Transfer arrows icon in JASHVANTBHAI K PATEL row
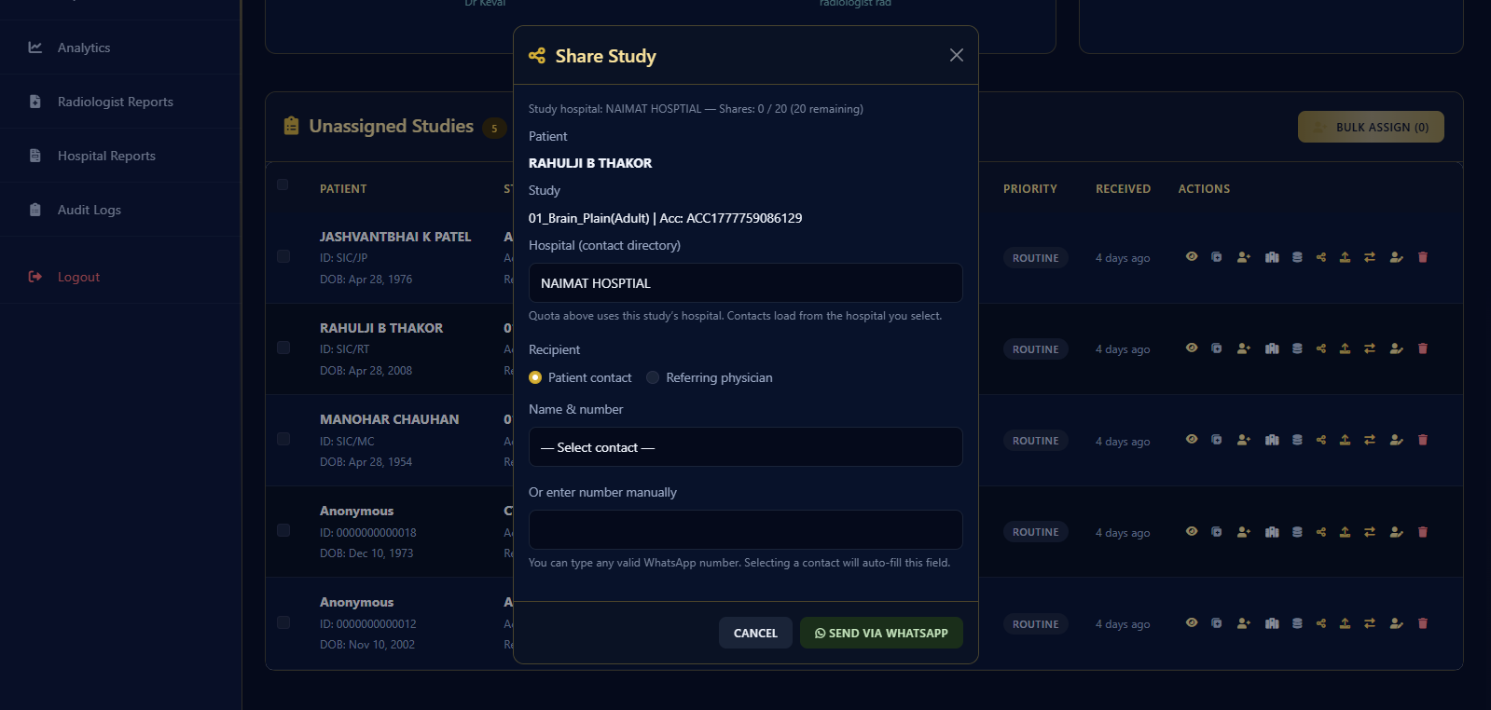This screenshot has width=1491, height=710. (x=1370, y=257)
